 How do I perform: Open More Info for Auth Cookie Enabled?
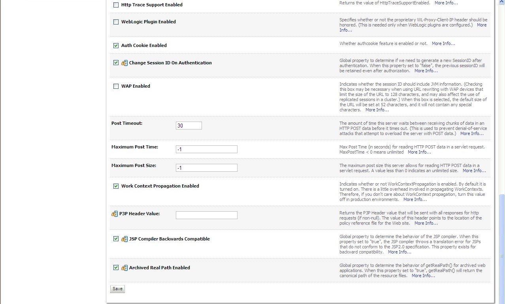(x=443, y=43)
